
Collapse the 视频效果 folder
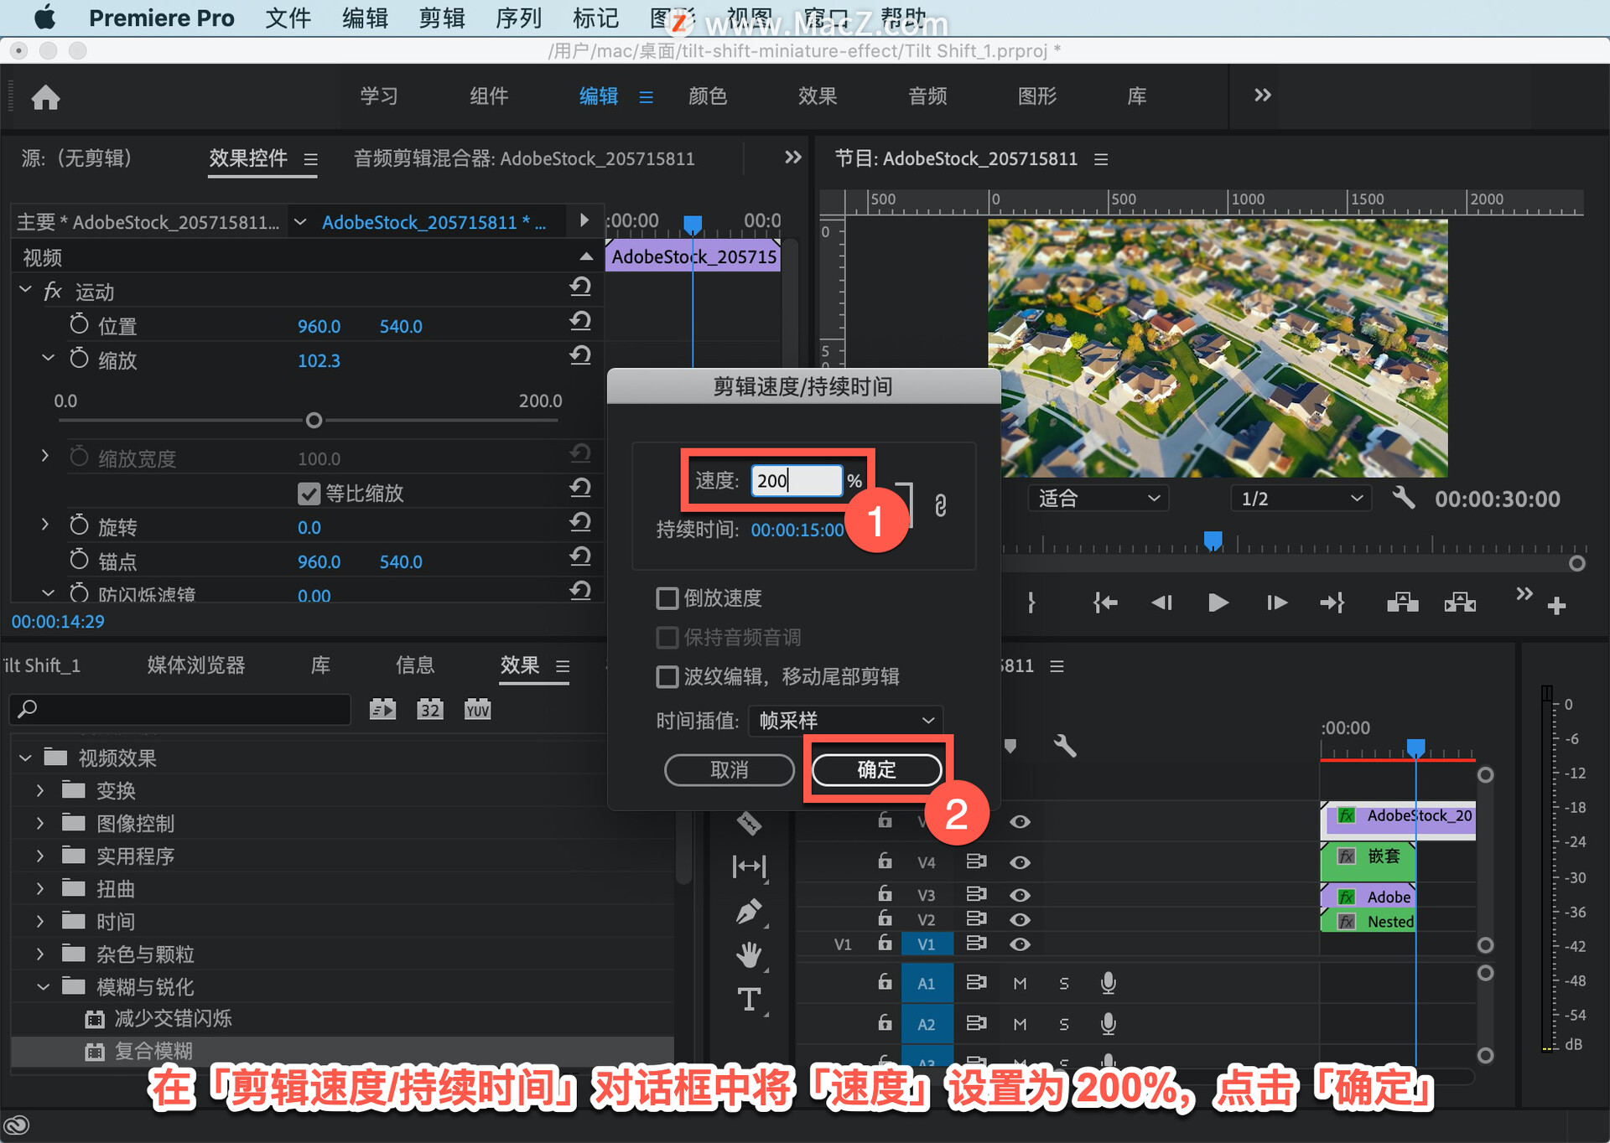click(25, 758)
